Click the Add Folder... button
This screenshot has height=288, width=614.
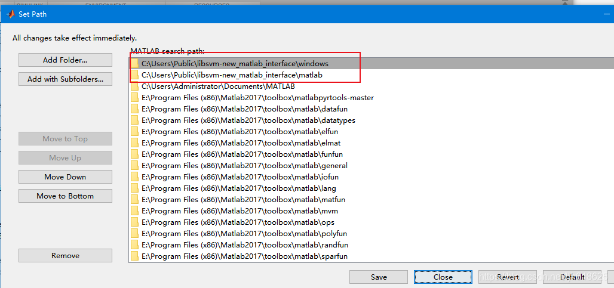click(x=65, y=60)
